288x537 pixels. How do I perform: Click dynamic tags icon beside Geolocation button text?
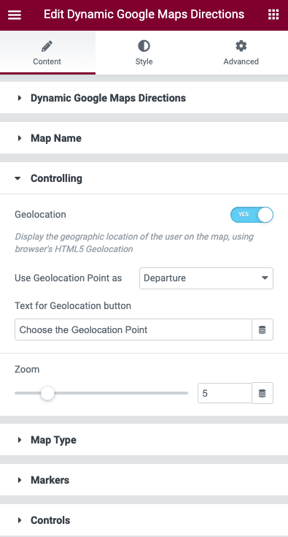click(262, 330)
